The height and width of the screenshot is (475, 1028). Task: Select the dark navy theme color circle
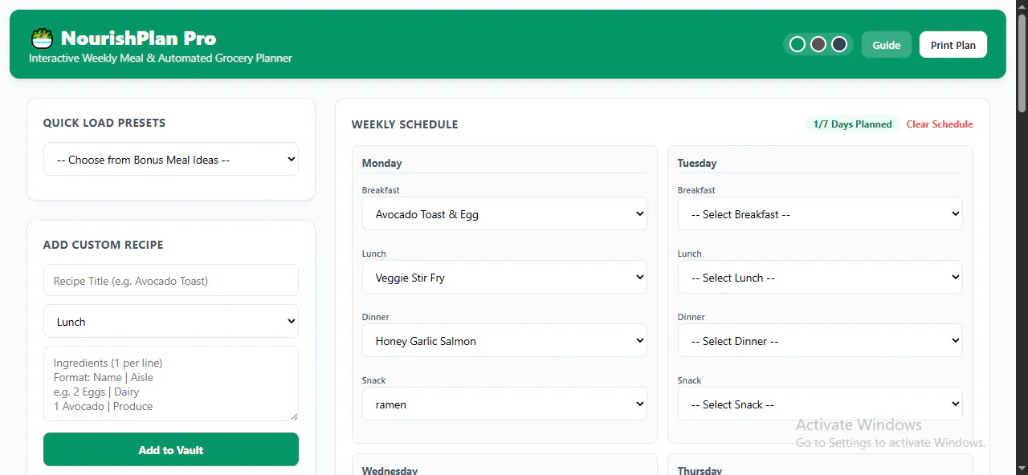839,44
